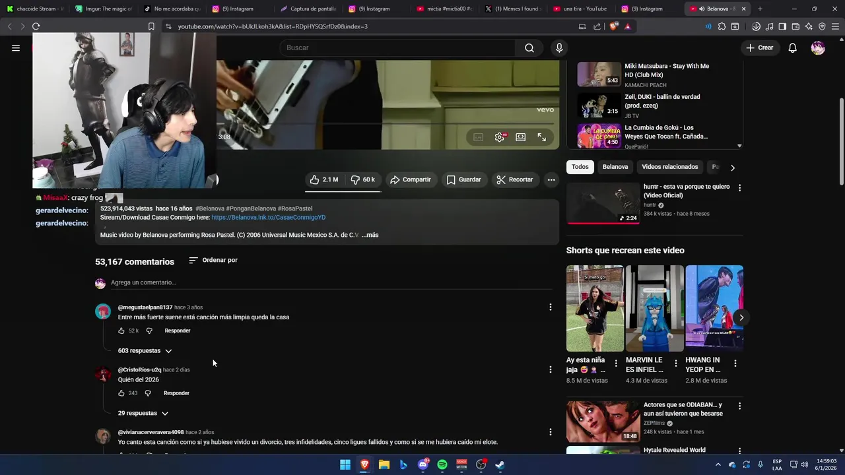Open menu for the huntr video suggestion
This screenshot has width=845, height=475.
(x=739, y=188)
